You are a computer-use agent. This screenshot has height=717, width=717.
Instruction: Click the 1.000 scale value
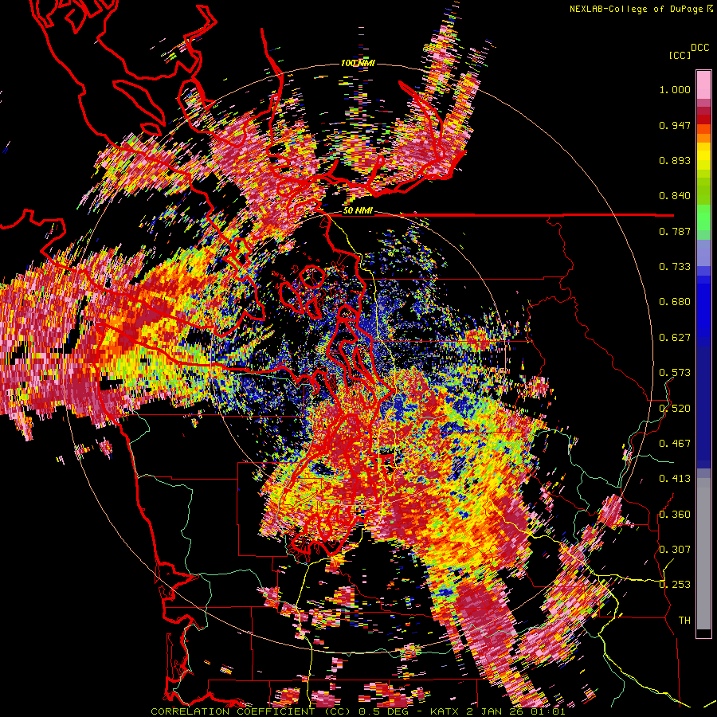675,89
